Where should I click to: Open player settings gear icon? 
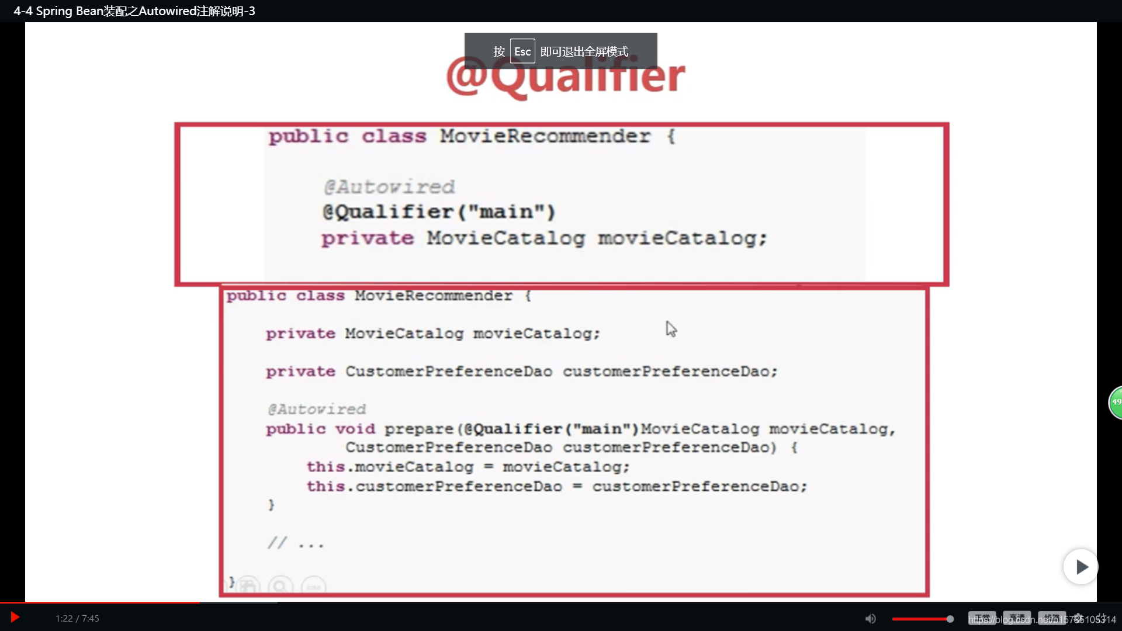pos(1079,618)
